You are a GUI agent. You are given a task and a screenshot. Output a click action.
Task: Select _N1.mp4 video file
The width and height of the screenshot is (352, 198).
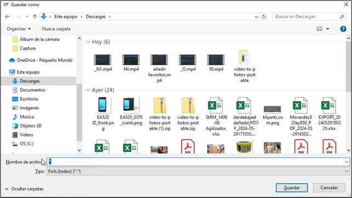[x=103, y=63]
